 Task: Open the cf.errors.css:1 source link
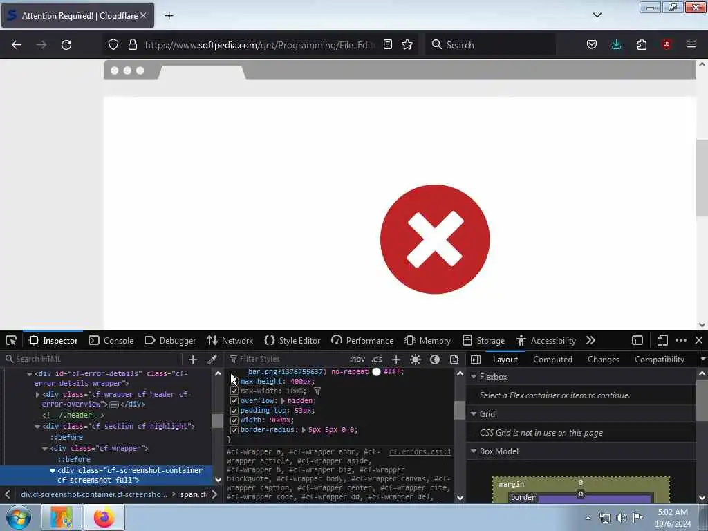pyautogui.click(x=420, y=451)
